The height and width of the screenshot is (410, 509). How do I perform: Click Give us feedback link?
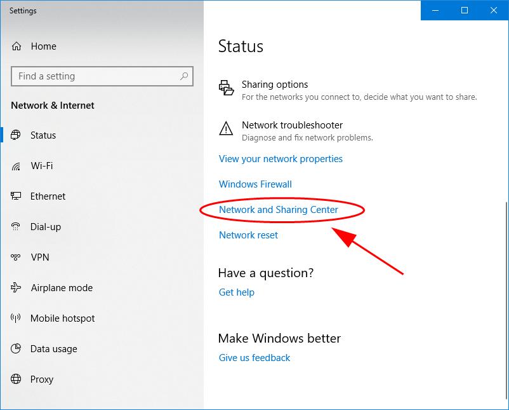(254, 358)
